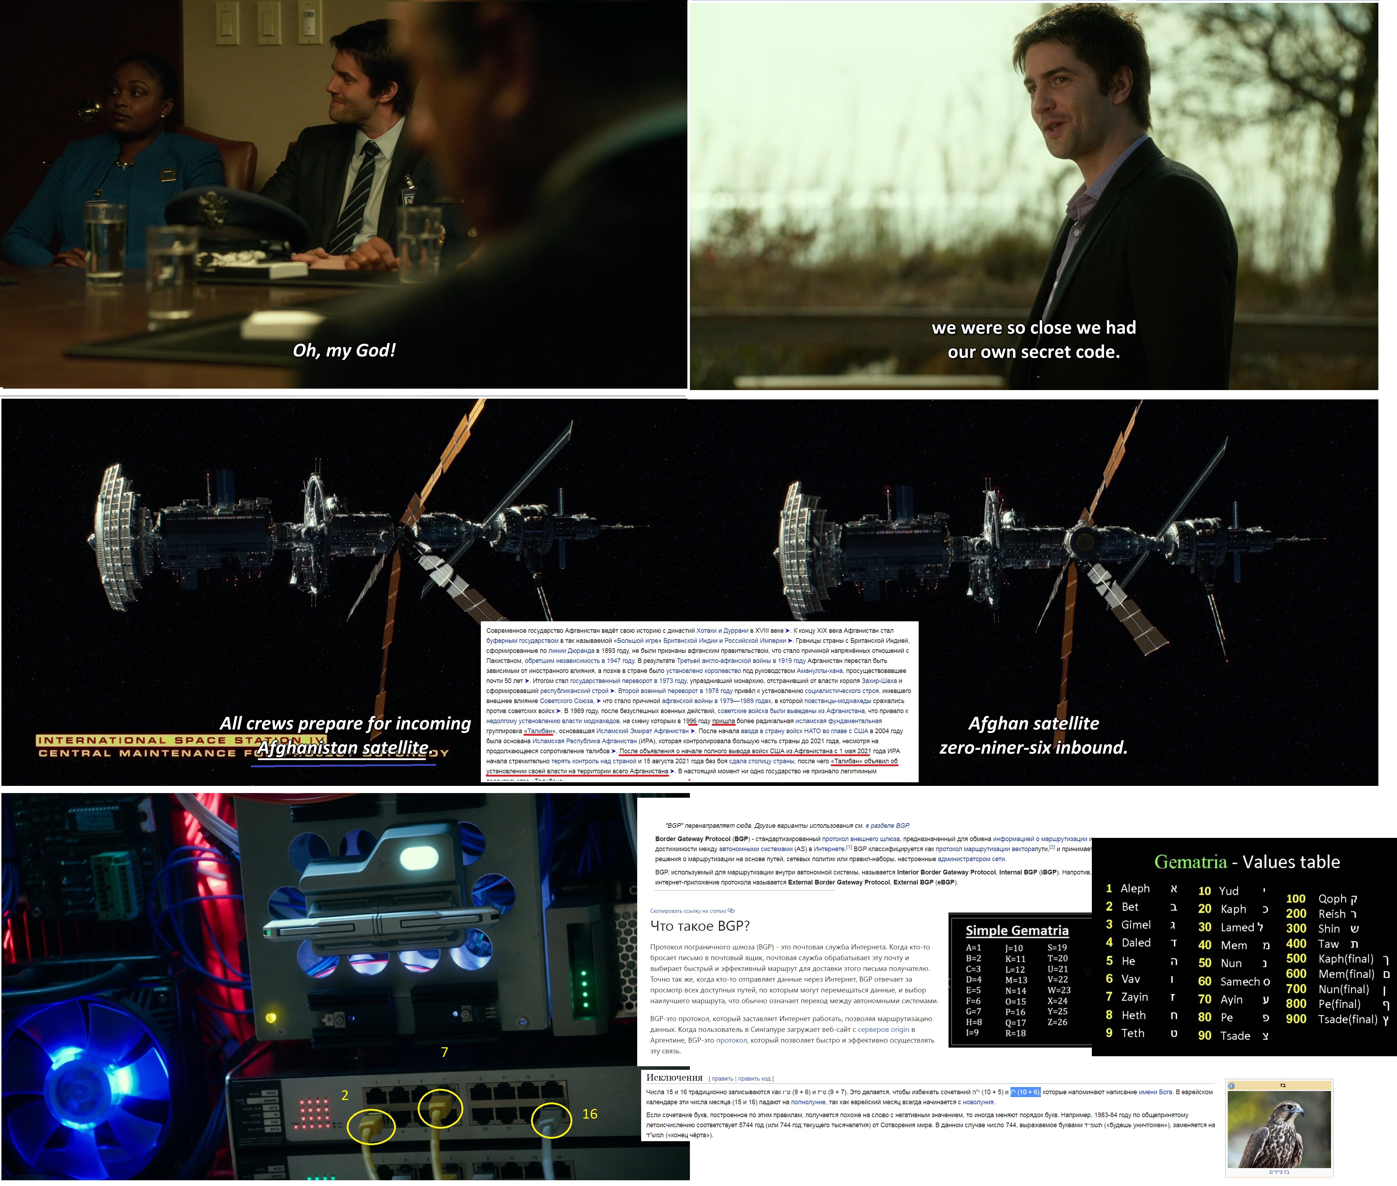Click the Simple Gematria heading
Viewport: 1397px width, 1186px height.
tap(1017, 930)
